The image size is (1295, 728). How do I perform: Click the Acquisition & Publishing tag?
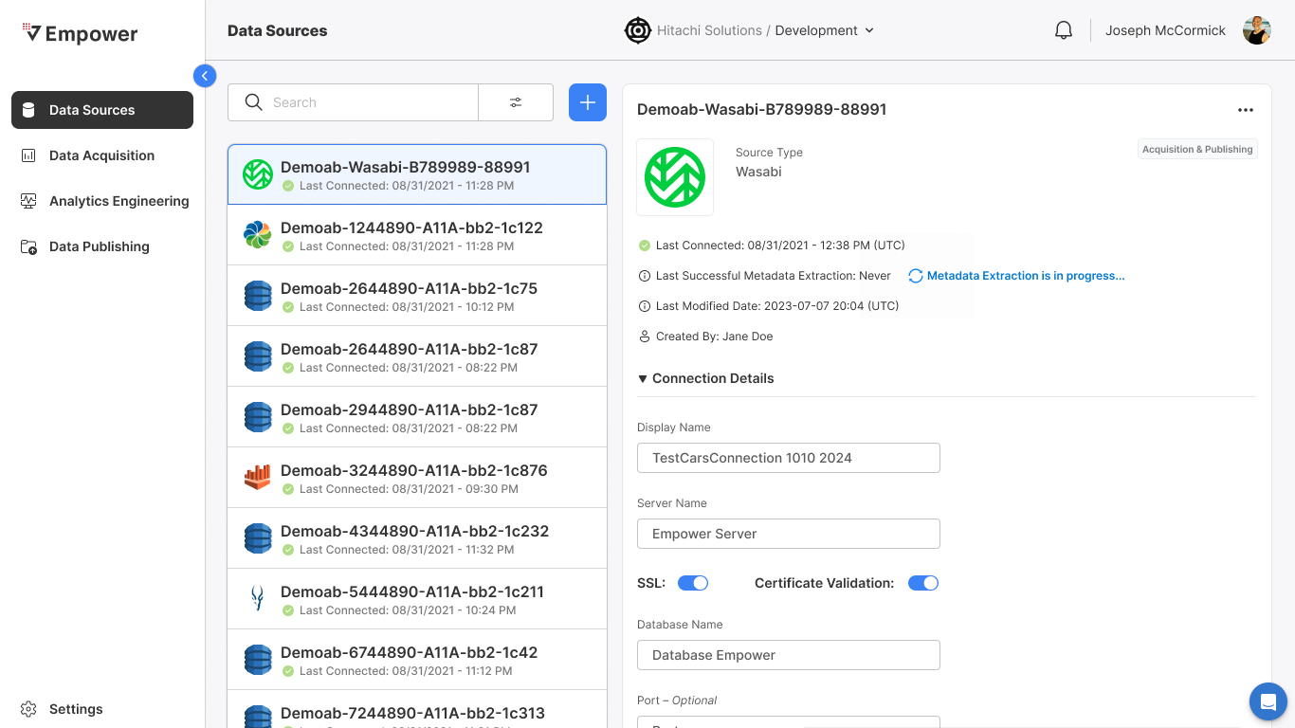click(1197, 149)
